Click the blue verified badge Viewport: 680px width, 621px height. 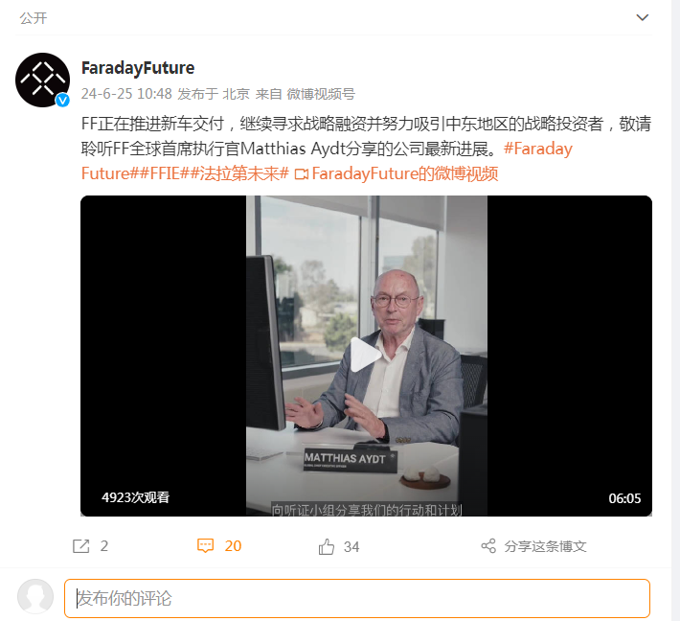[62, 101]
